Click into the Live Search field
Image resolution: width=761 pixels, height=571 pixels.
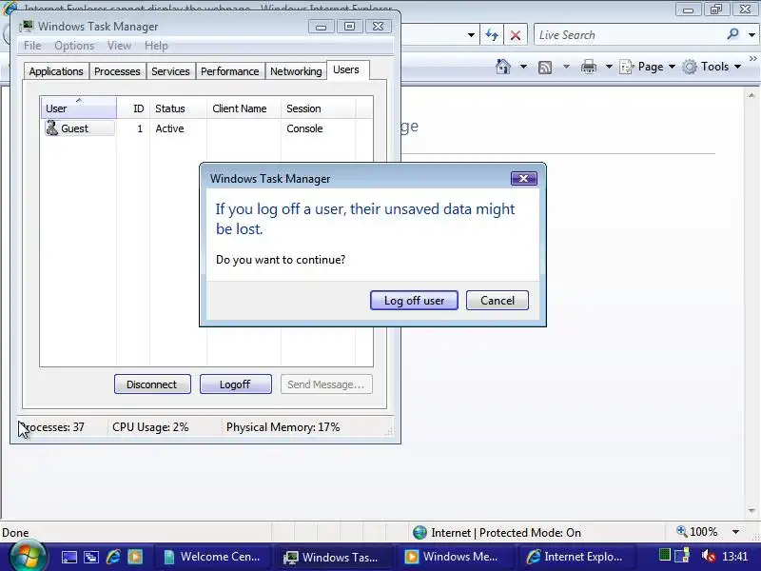tap(630, 35)
